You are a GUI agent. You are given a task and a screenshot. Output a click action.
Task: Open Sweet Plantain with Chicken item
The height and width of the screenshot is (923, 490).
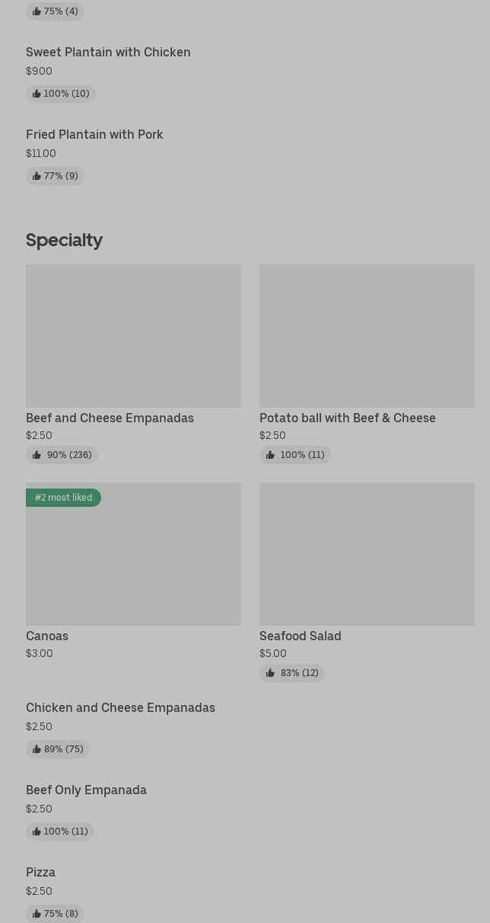(x=108, y=53)
